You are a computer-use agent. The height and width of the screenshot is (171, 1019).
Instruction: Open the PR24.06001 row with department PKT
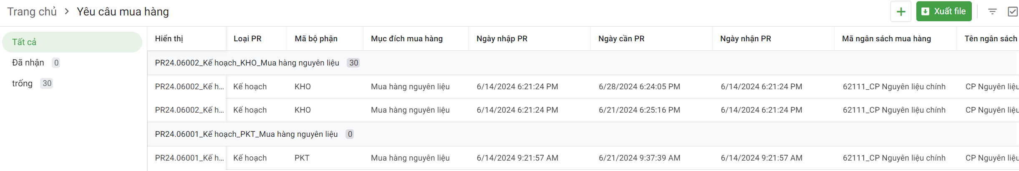[x=302, y=158]
